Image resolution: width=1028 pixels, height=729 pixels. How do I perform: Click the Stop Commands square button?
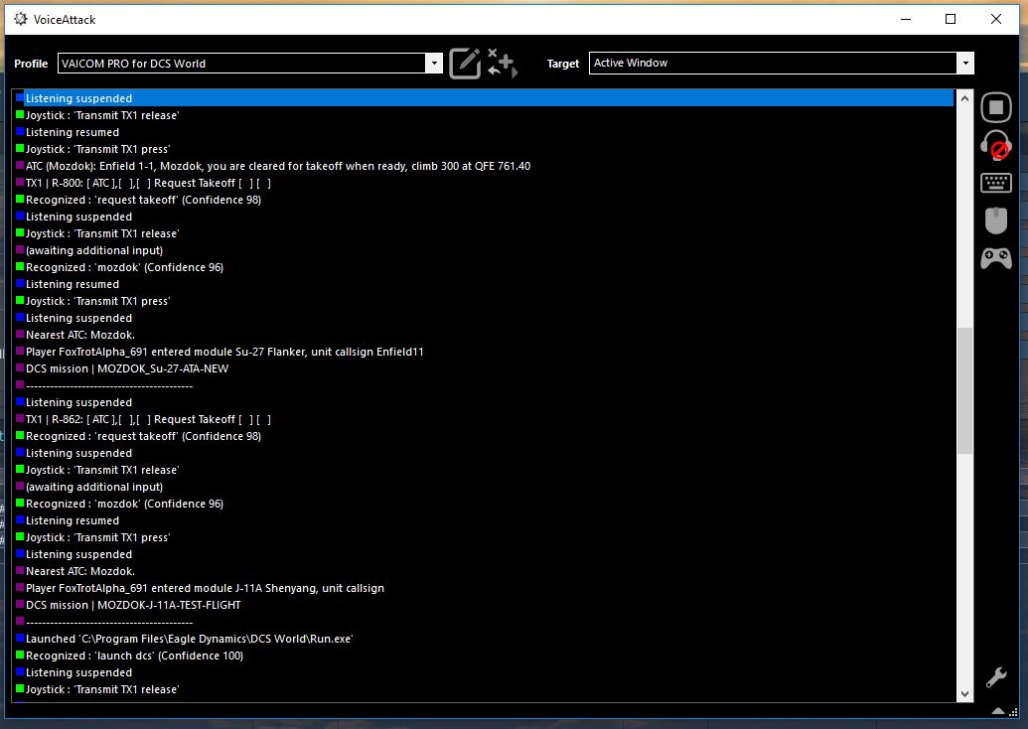click(996, 107)
